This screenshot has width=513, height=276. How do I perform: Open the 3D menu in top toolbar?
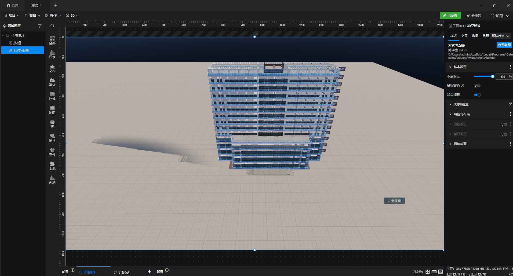pos(72,16)
